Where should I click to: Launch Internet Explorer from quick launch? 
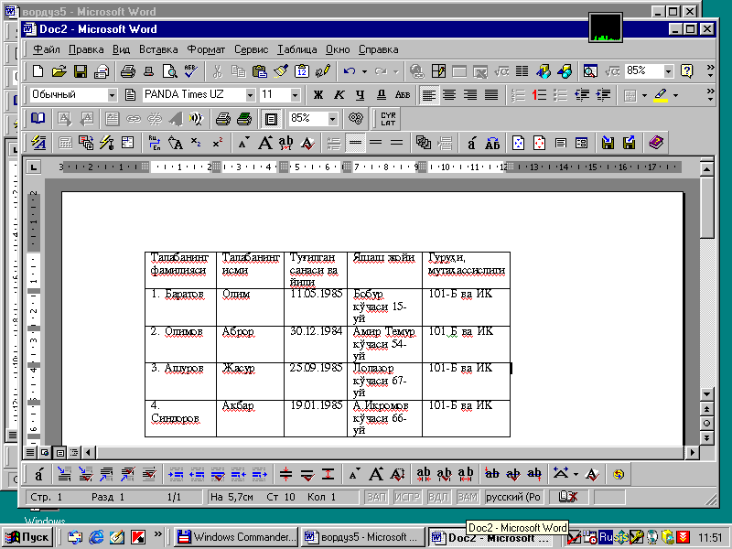point(96,537)
